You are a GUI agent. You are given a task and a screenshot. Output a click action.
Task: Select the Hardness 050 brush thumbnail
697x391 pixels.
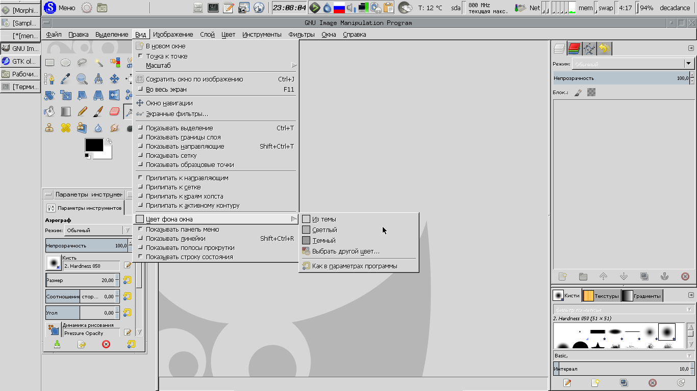coord(666,332)
